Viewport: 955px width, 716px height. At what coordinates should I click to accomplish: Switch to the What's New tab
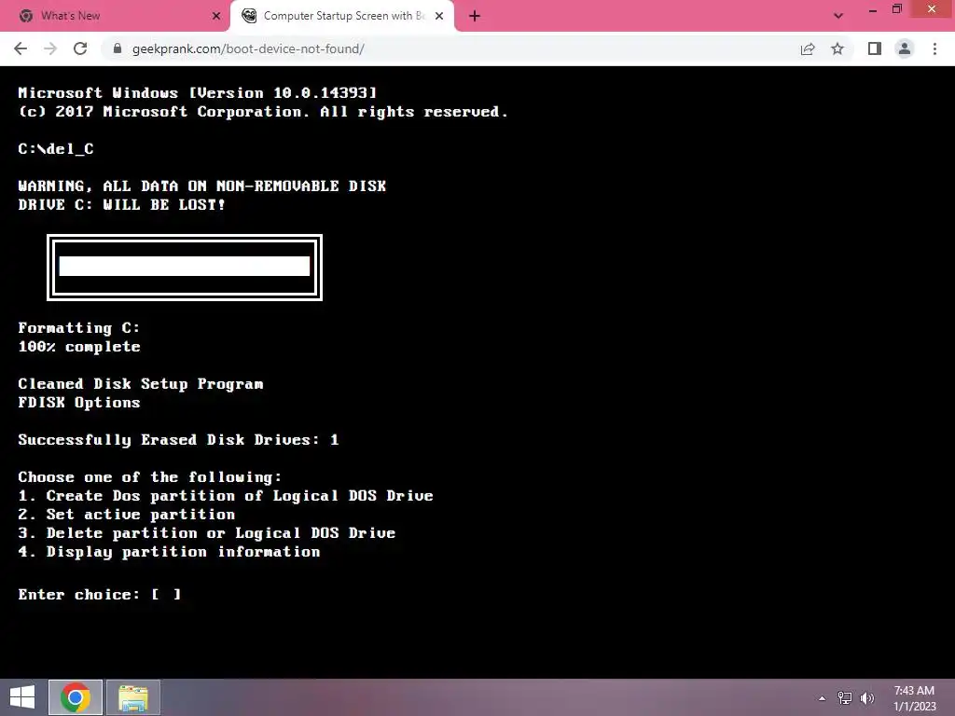coord(116,17)
